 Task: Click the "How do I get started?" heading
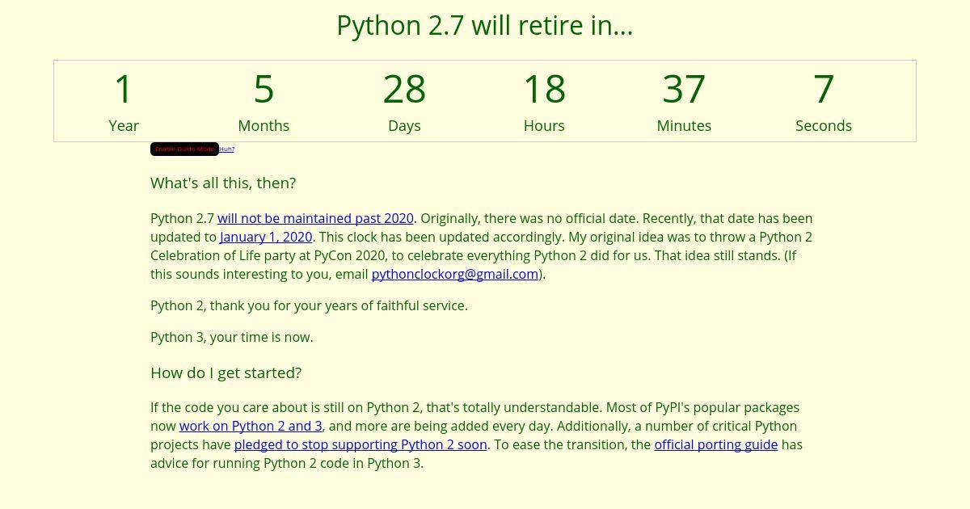[x=226, y=372]
